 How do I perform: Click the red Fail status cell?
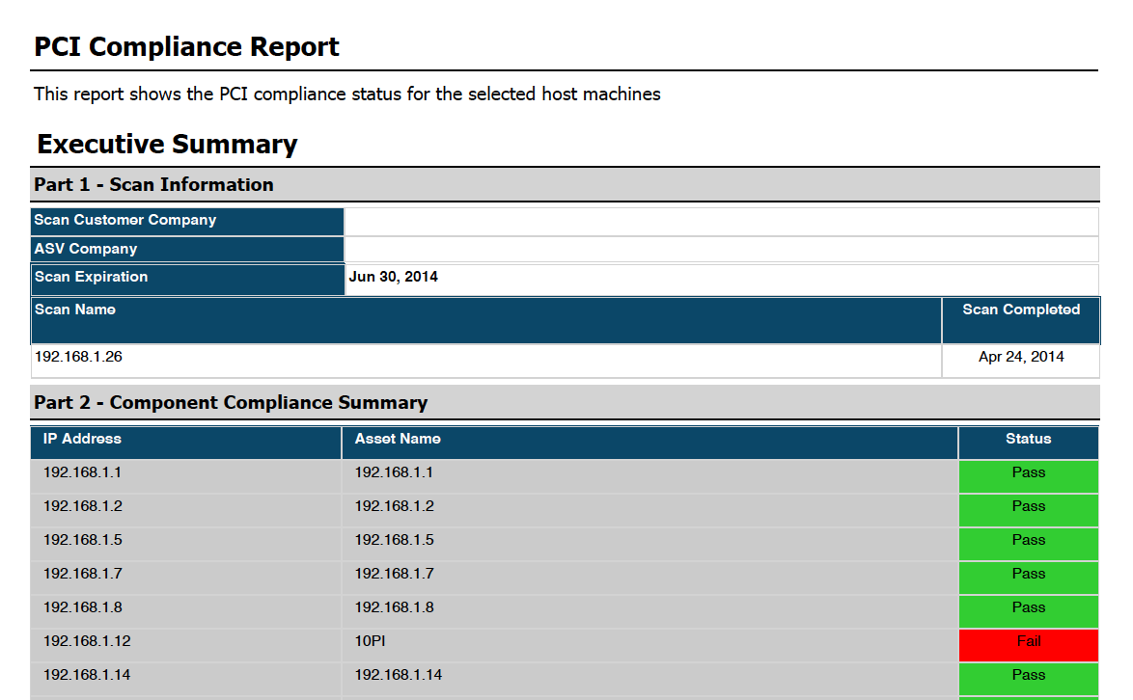(x=1028, y=642)
